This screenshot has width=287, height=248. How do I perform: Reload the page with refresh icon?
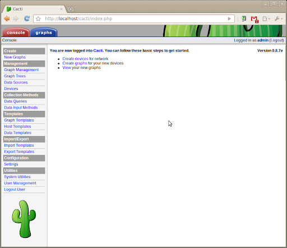click(x=27, y=18)
